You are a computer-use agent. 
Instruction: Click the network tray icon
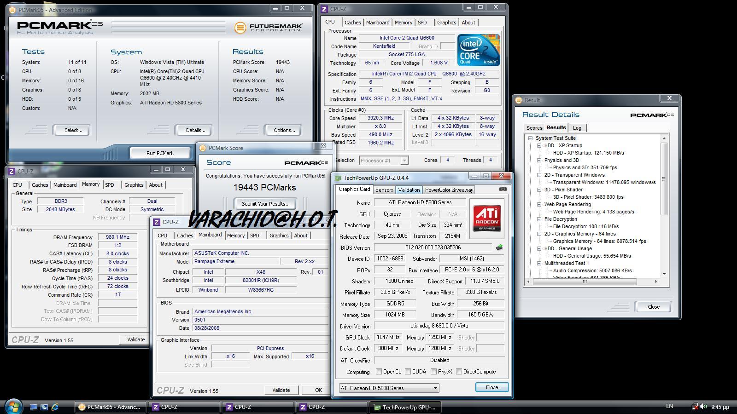click(695, 407)
